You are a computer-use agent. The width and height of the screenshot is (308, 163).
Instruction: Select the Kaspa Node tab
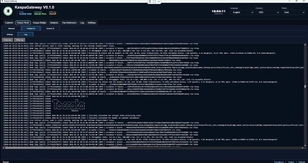point(23,23)
